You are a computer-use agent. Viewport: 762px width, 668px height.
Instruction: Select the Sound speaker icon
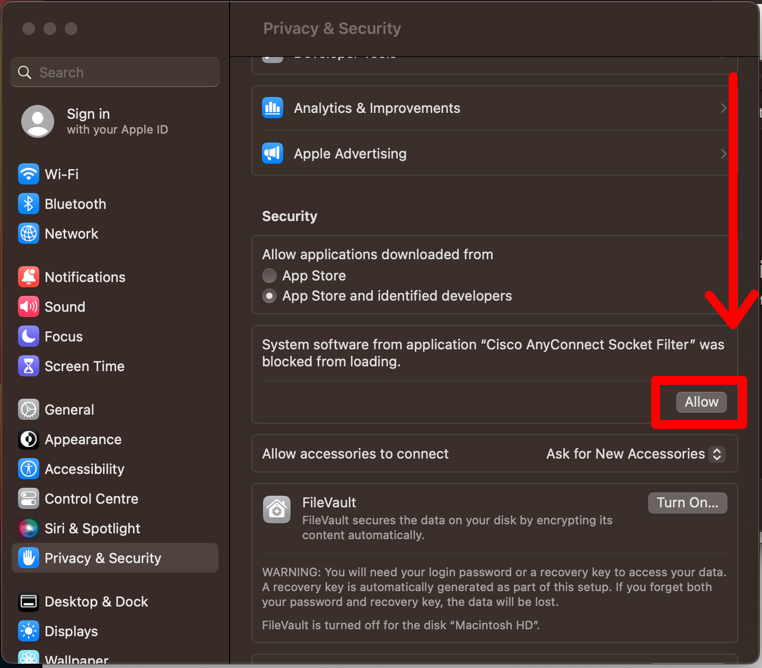pyautogui.click(x=28, y=306)
